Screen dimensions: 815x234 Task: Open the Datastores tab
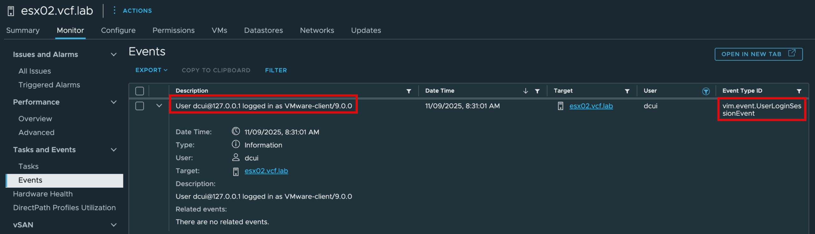(x=263, y=30)
